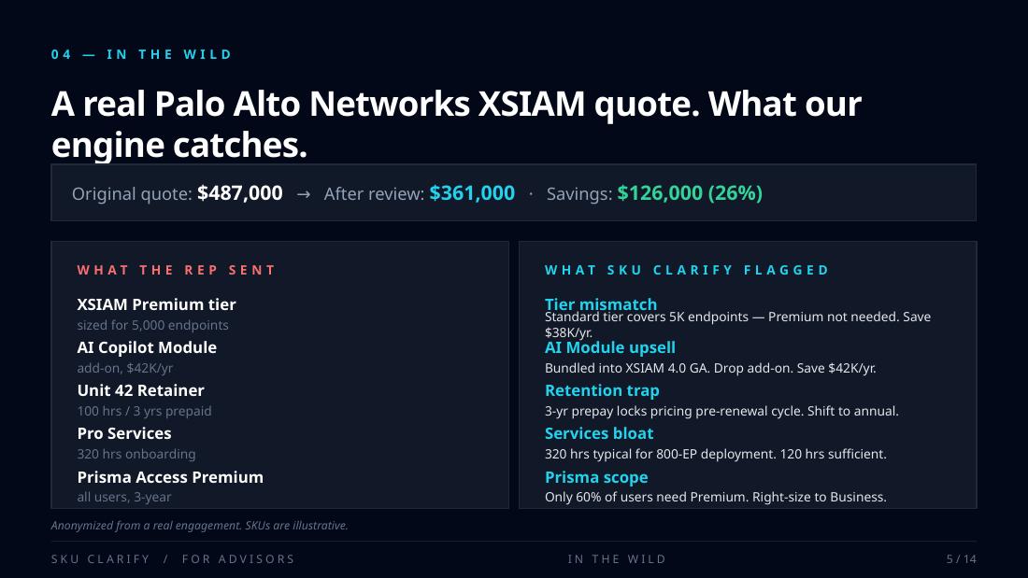Select the 'Prisma scope' flag heading
Image resolution: width=1028 pixels, height=578 pixels.
tap(596, 477)
